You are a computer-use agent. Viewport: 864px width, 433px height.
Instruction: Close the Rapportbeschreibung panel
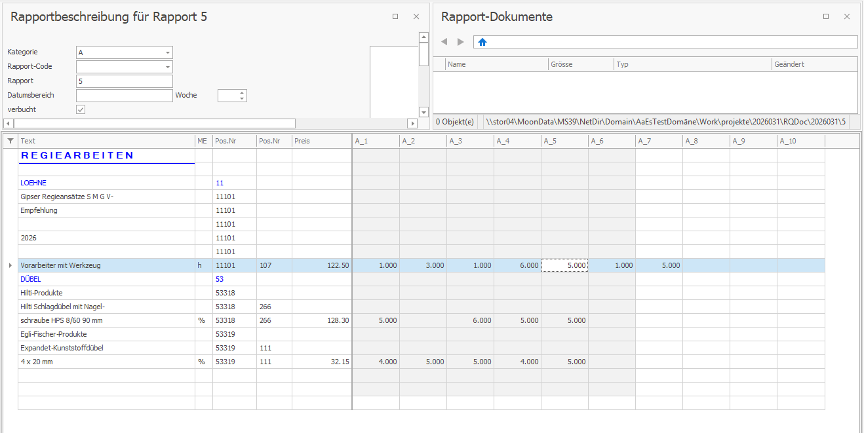[x=416, y=16]
